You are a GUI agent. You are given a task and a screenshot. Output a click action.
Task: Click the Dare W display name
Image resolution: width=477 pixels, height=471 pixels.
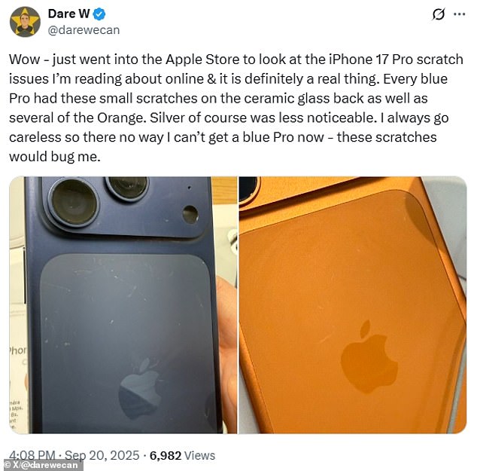pos(68,14)
